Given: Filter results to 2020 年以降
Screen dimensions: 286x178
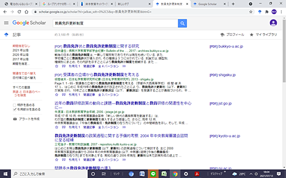Looking at the screenshot, I should coord(20,55).
